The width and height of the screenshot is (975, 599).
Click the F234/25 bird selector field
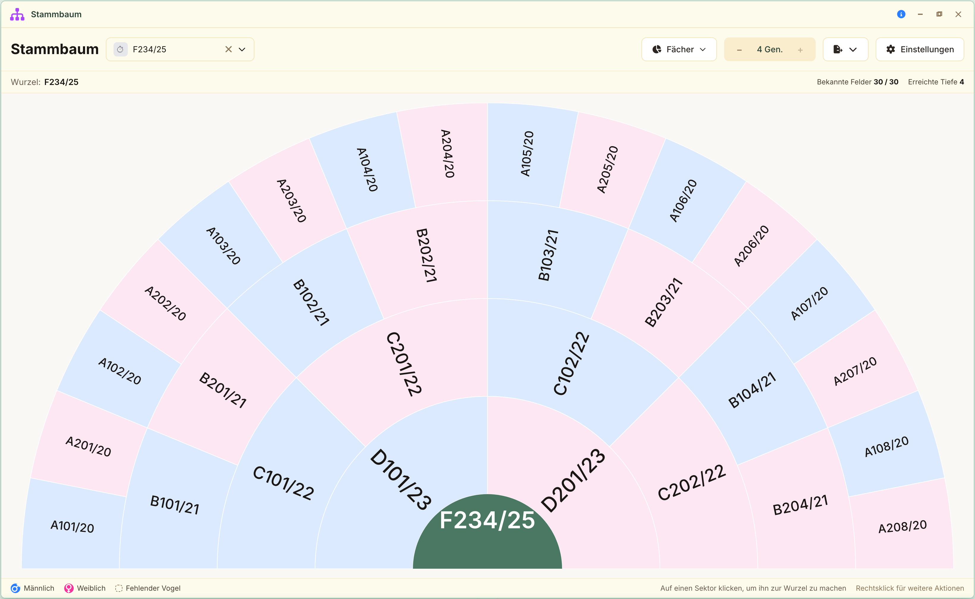coord(180,49)
